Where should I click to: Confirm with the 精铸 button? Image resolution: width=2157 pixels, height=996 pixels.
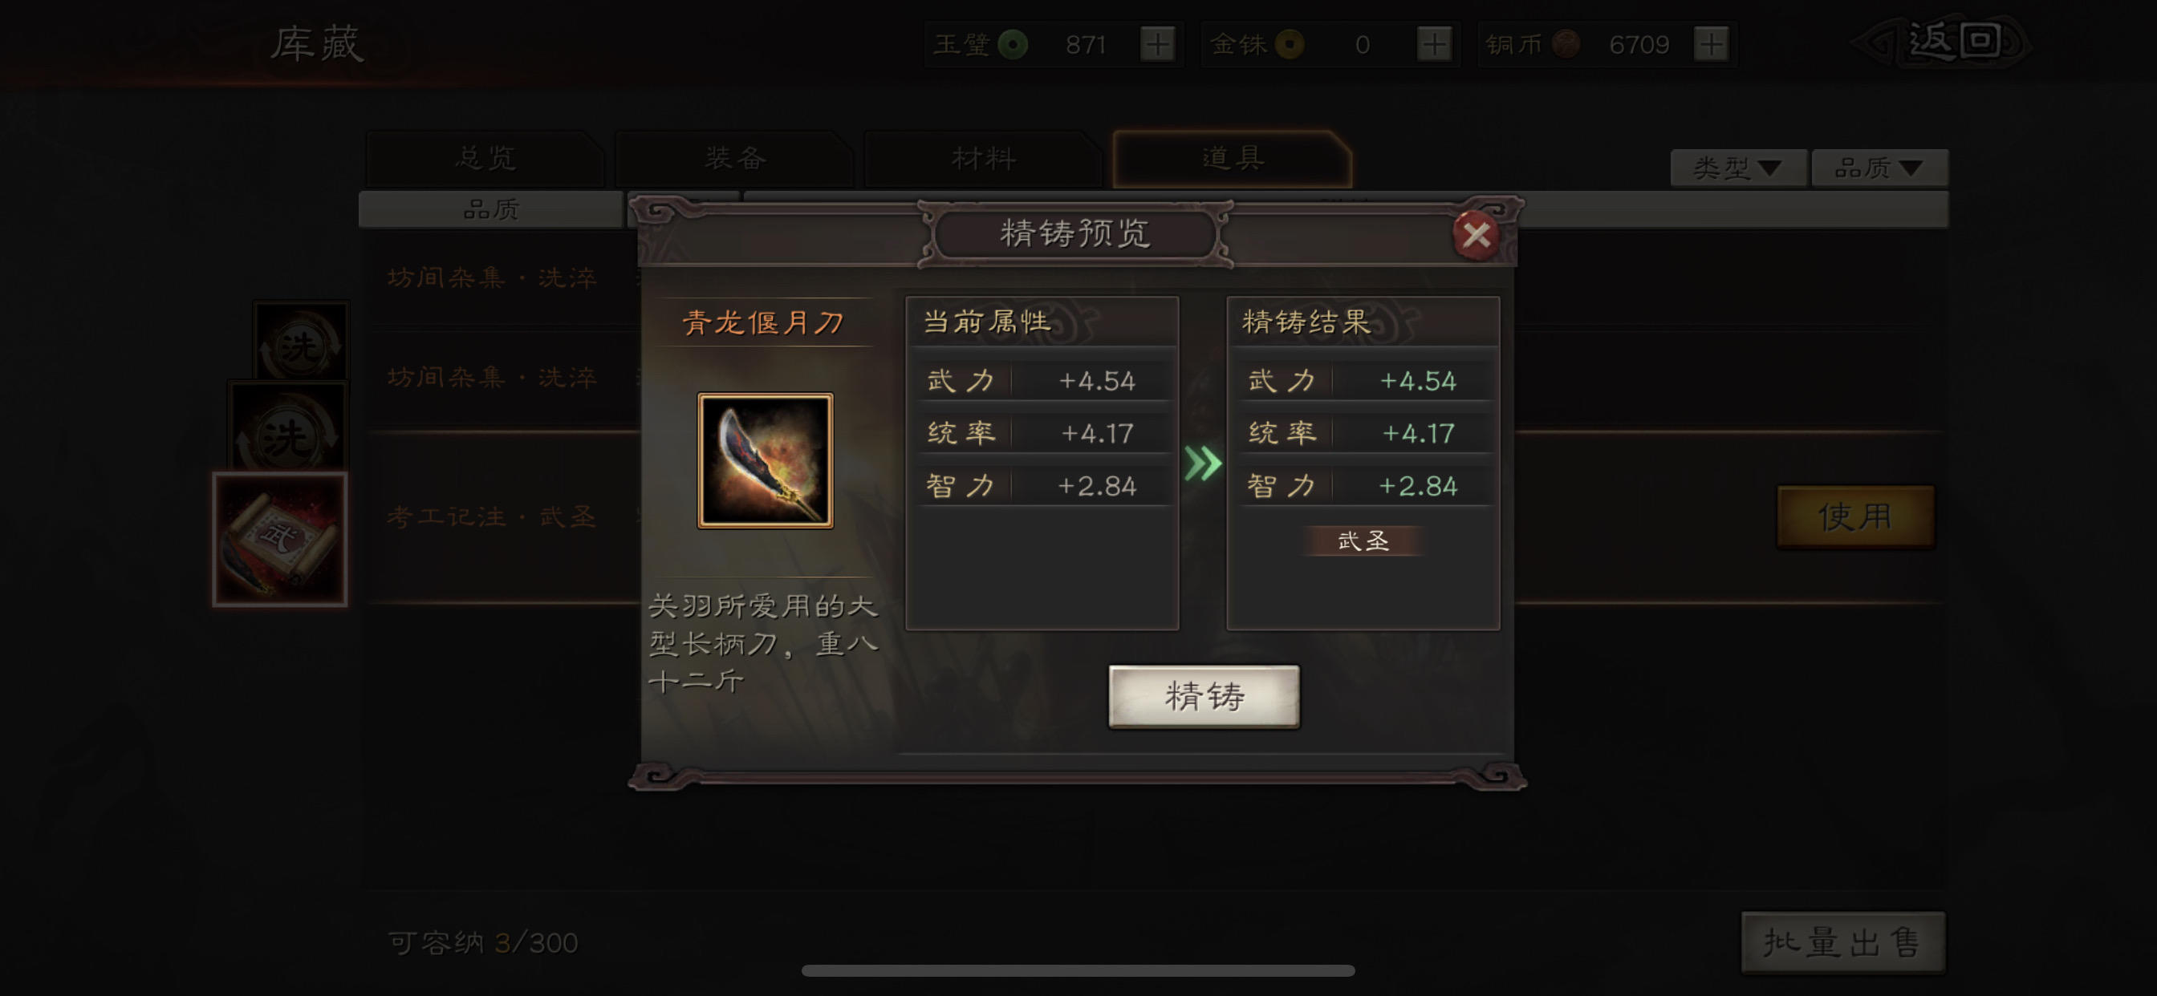(1204, 696)
